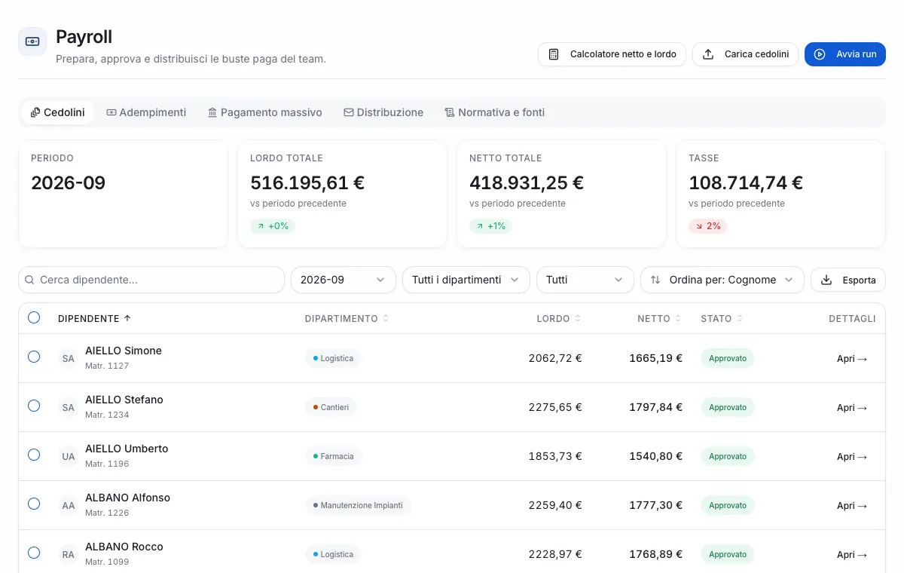Click the calculator icon beside Calcolatore netto e lordo
The image size is (904, 573).
click(554, 54)
